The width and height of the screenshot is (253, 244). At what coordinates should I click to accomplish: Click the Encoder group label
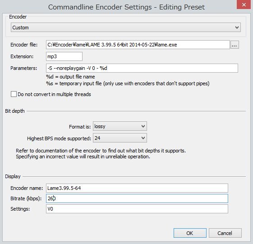[x=18, y=17]
